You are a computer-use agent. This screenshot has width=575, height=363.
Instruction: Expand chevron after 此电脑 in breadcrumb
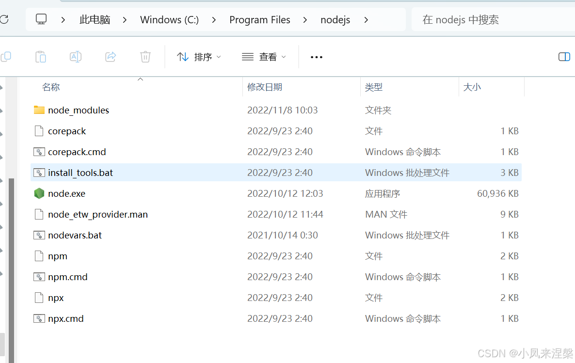click(125, 20)
